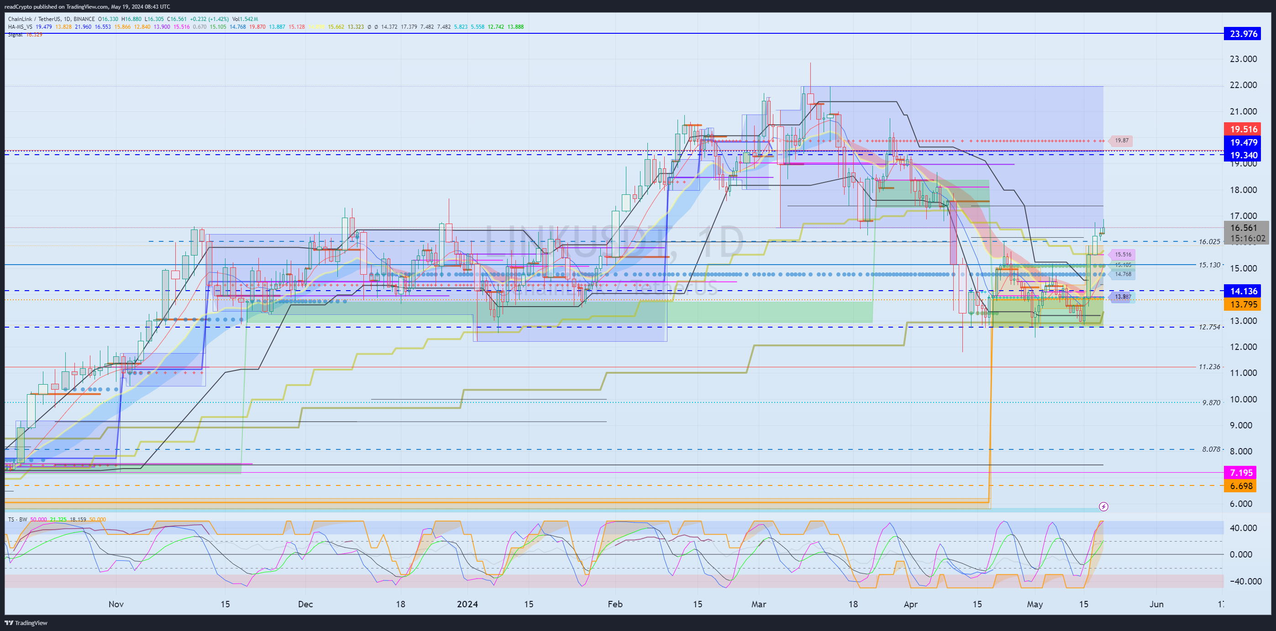Click the 15.130 horizontal line label

(1209, 265)
